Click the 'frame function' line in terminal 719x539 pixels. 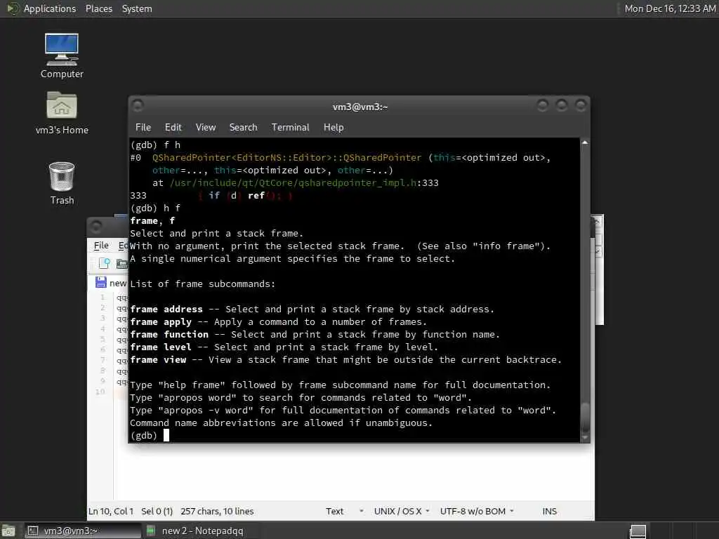(x=315, y=335)
